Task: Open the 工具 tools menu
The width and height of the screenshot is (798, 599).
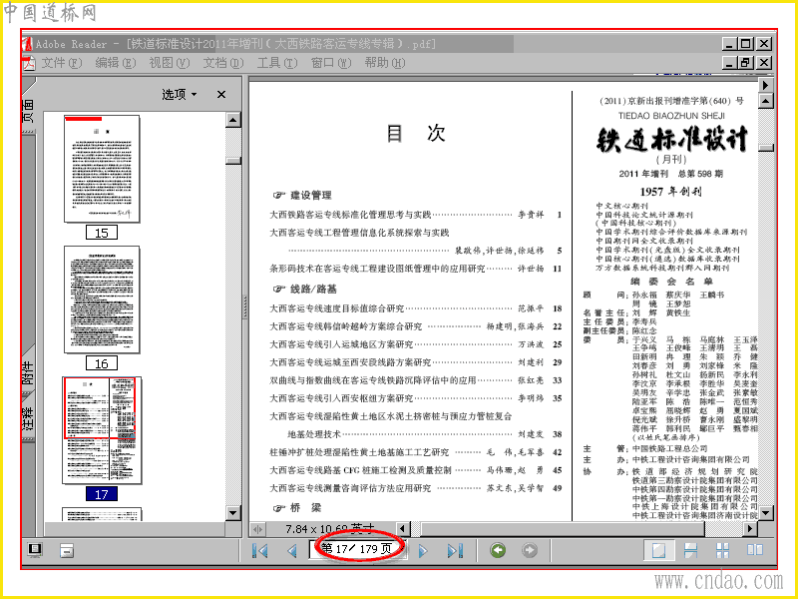Action: [277, 63]
